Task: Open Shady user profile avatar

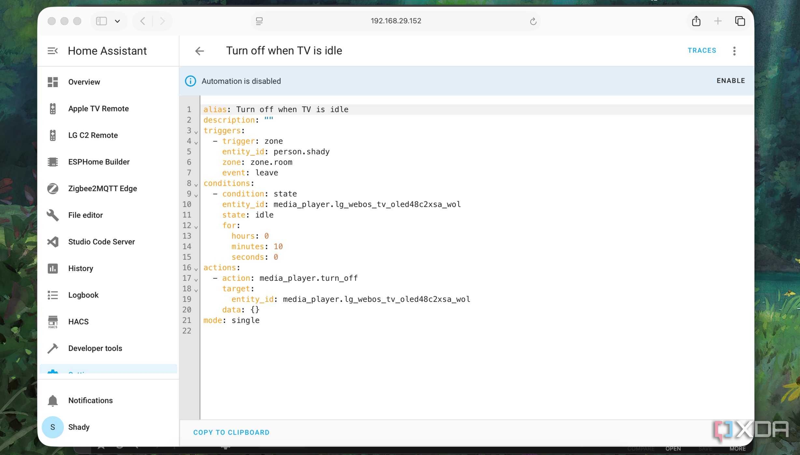Action: [53, 427]
